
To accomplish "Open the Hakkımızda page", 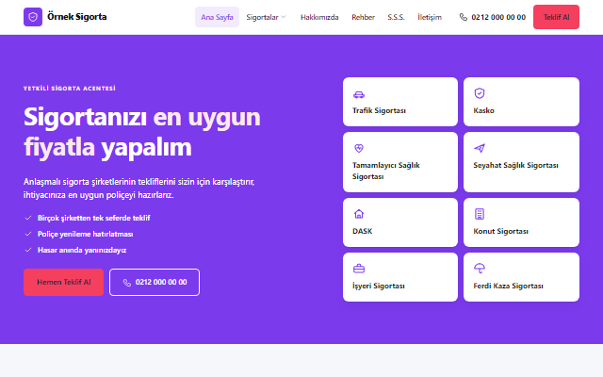I will pos(319,17).
